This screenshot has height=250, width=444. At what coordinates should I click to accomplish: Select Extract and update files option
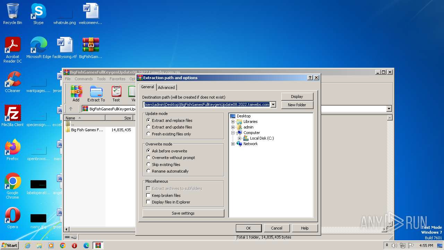coord(169,127)
